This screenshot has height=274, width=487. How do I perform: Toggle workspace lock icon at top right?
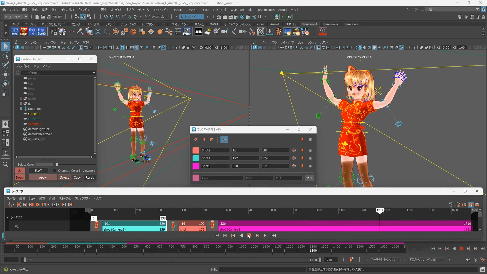tap(483, 9)
